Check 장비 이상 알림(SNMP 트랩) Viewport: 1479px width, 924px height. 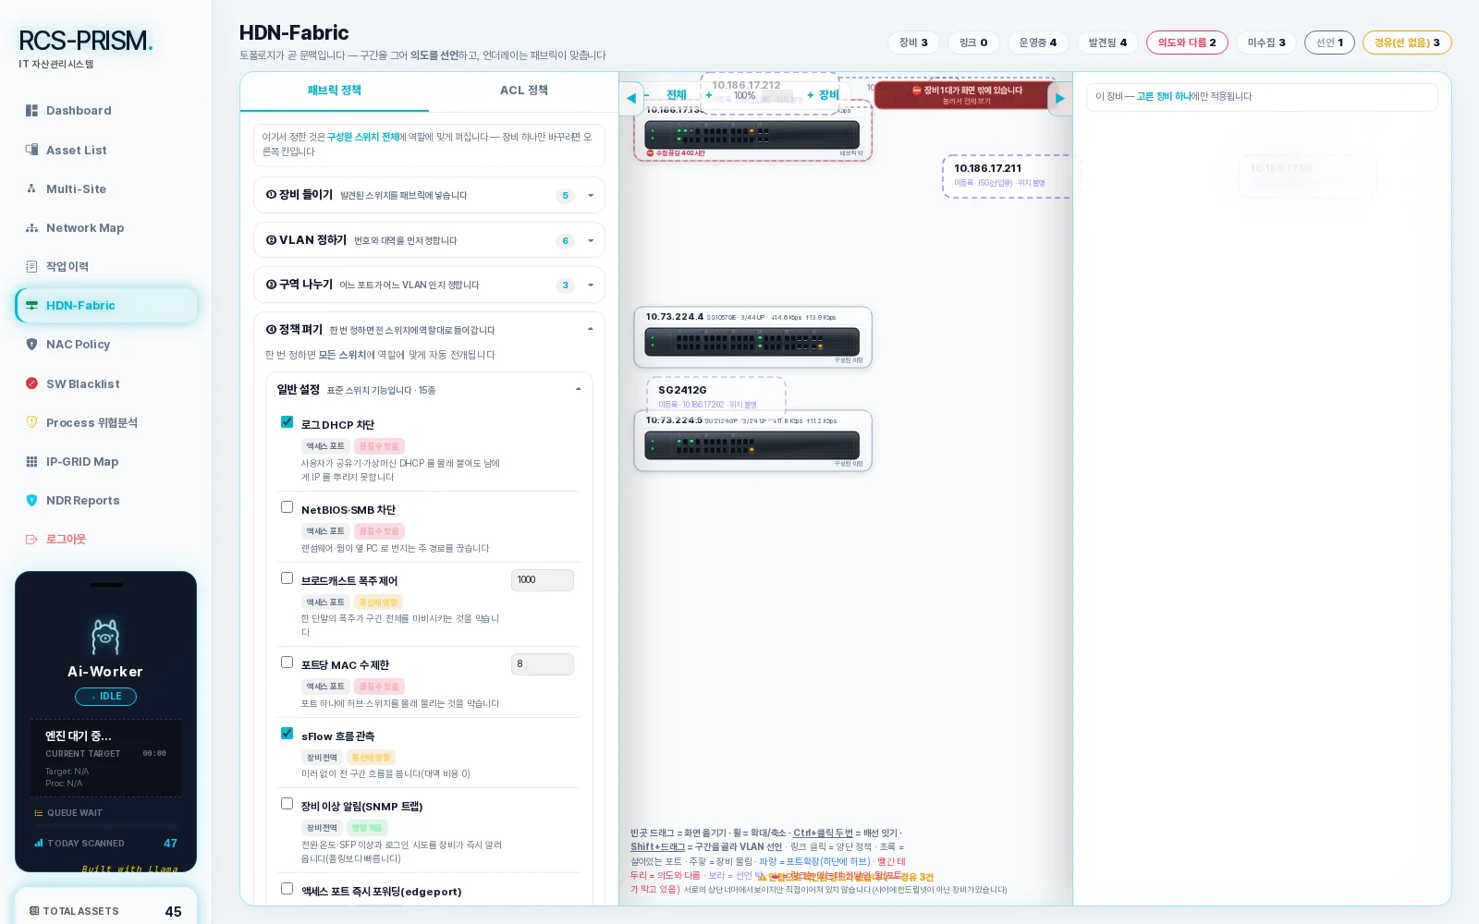point(287,804)
